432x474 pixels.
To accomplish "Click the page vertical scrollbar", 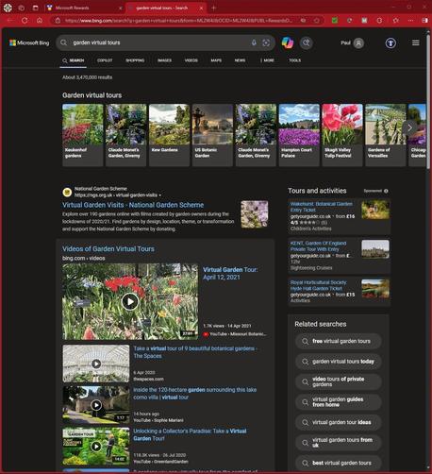I will pyautogui.click(x=428, y=102).
